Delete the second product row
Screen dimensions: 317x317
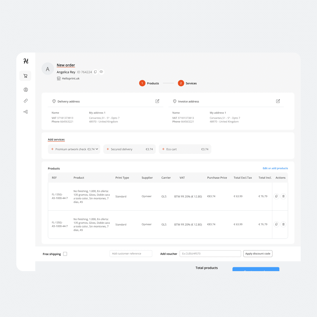click(x=283, y=224)
